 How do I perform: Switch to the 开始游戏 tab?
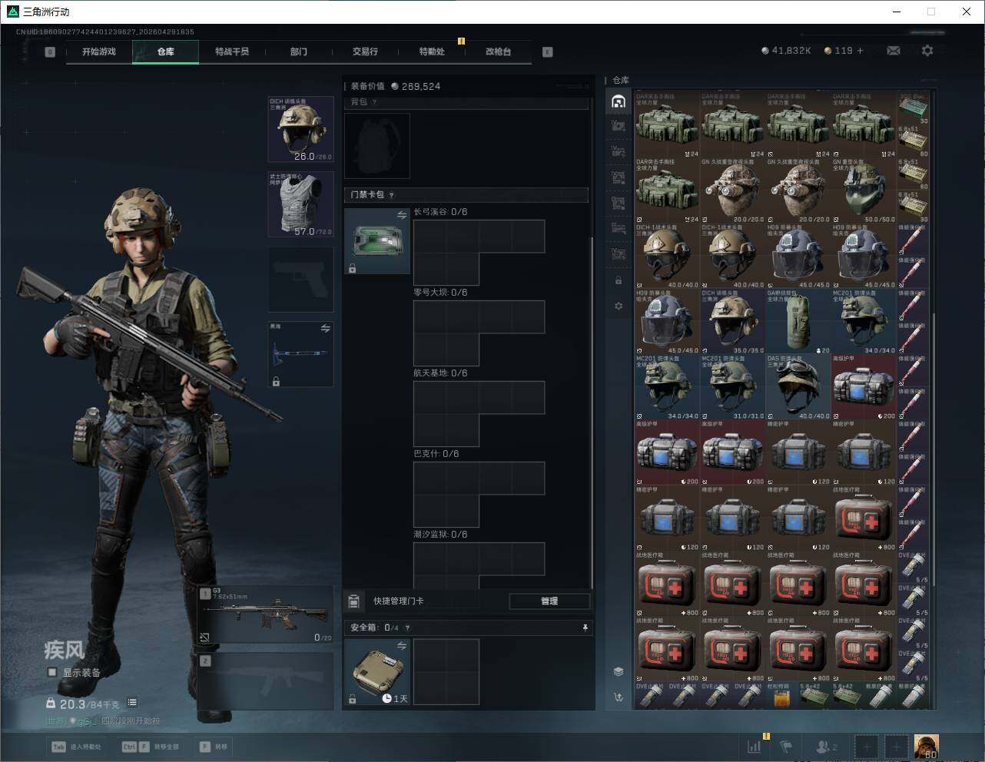click(99, 51)
